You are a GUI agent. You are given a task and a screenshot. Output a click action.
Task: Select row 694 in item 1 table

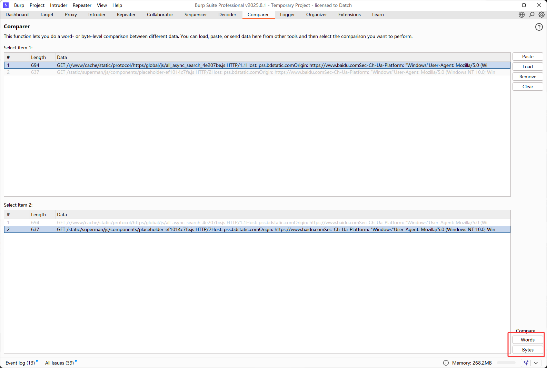point(257,65)
